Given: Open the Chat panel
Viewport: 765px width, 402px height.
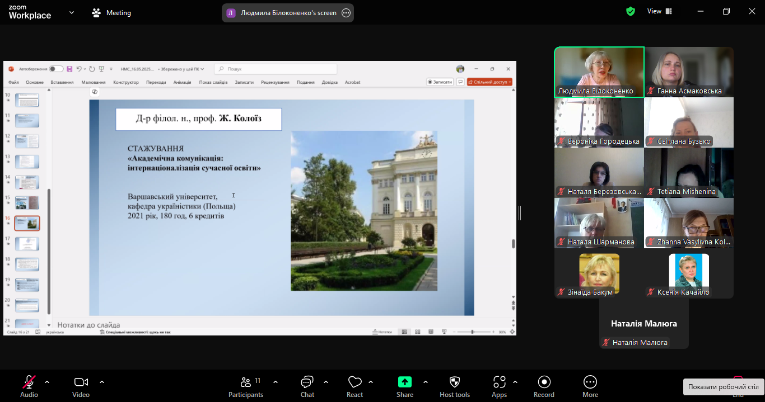Looking at the screenshot, I should tap(307, 382).
